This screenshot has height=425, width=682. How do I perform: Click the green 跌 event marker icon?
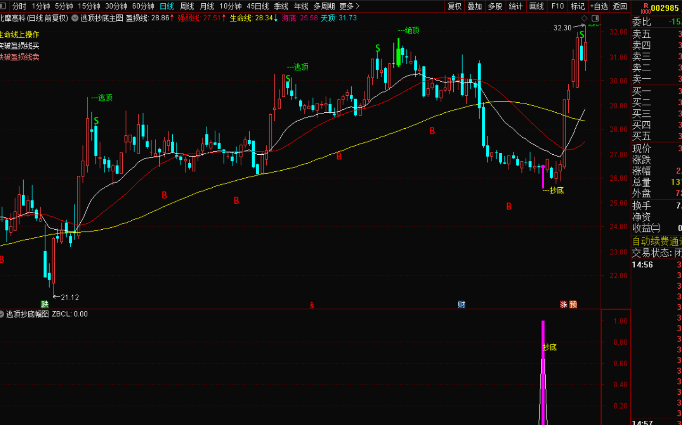pos(45,304)
